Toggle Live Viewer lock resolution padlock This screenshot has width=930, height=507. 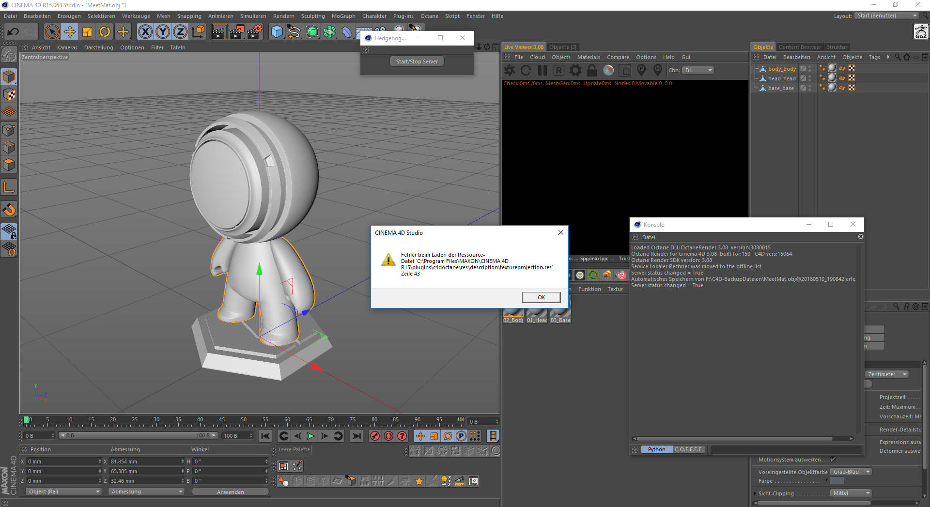point(592,70)
